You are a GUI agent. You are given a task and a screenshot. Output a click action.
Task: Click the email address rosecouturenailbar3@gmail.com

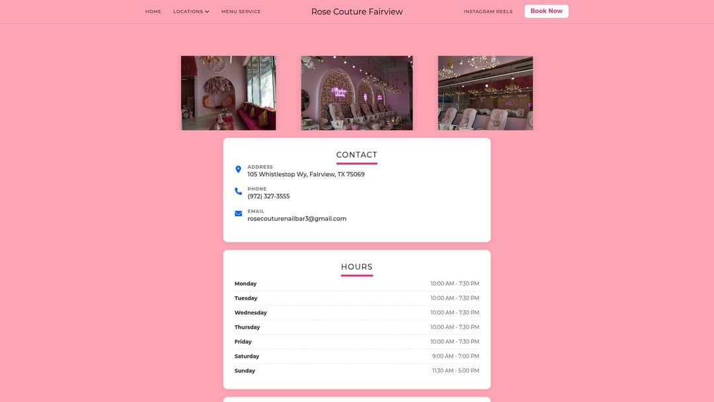click(296, 218)
